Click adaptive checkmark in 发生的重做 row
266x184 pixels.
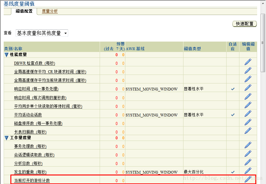click(233, 172)
